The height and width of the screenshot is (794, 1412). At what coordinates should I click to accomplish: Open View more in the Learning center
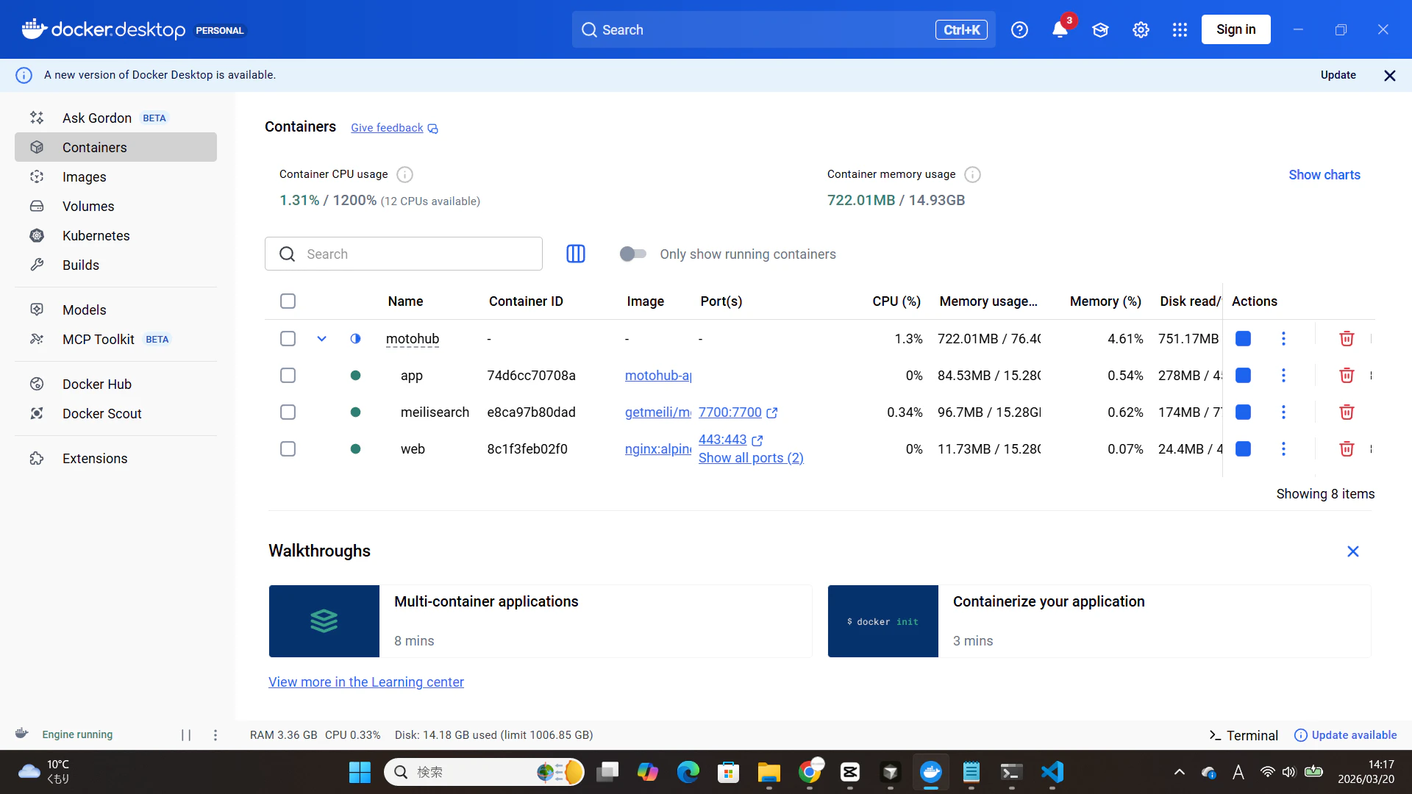[366, 682]
